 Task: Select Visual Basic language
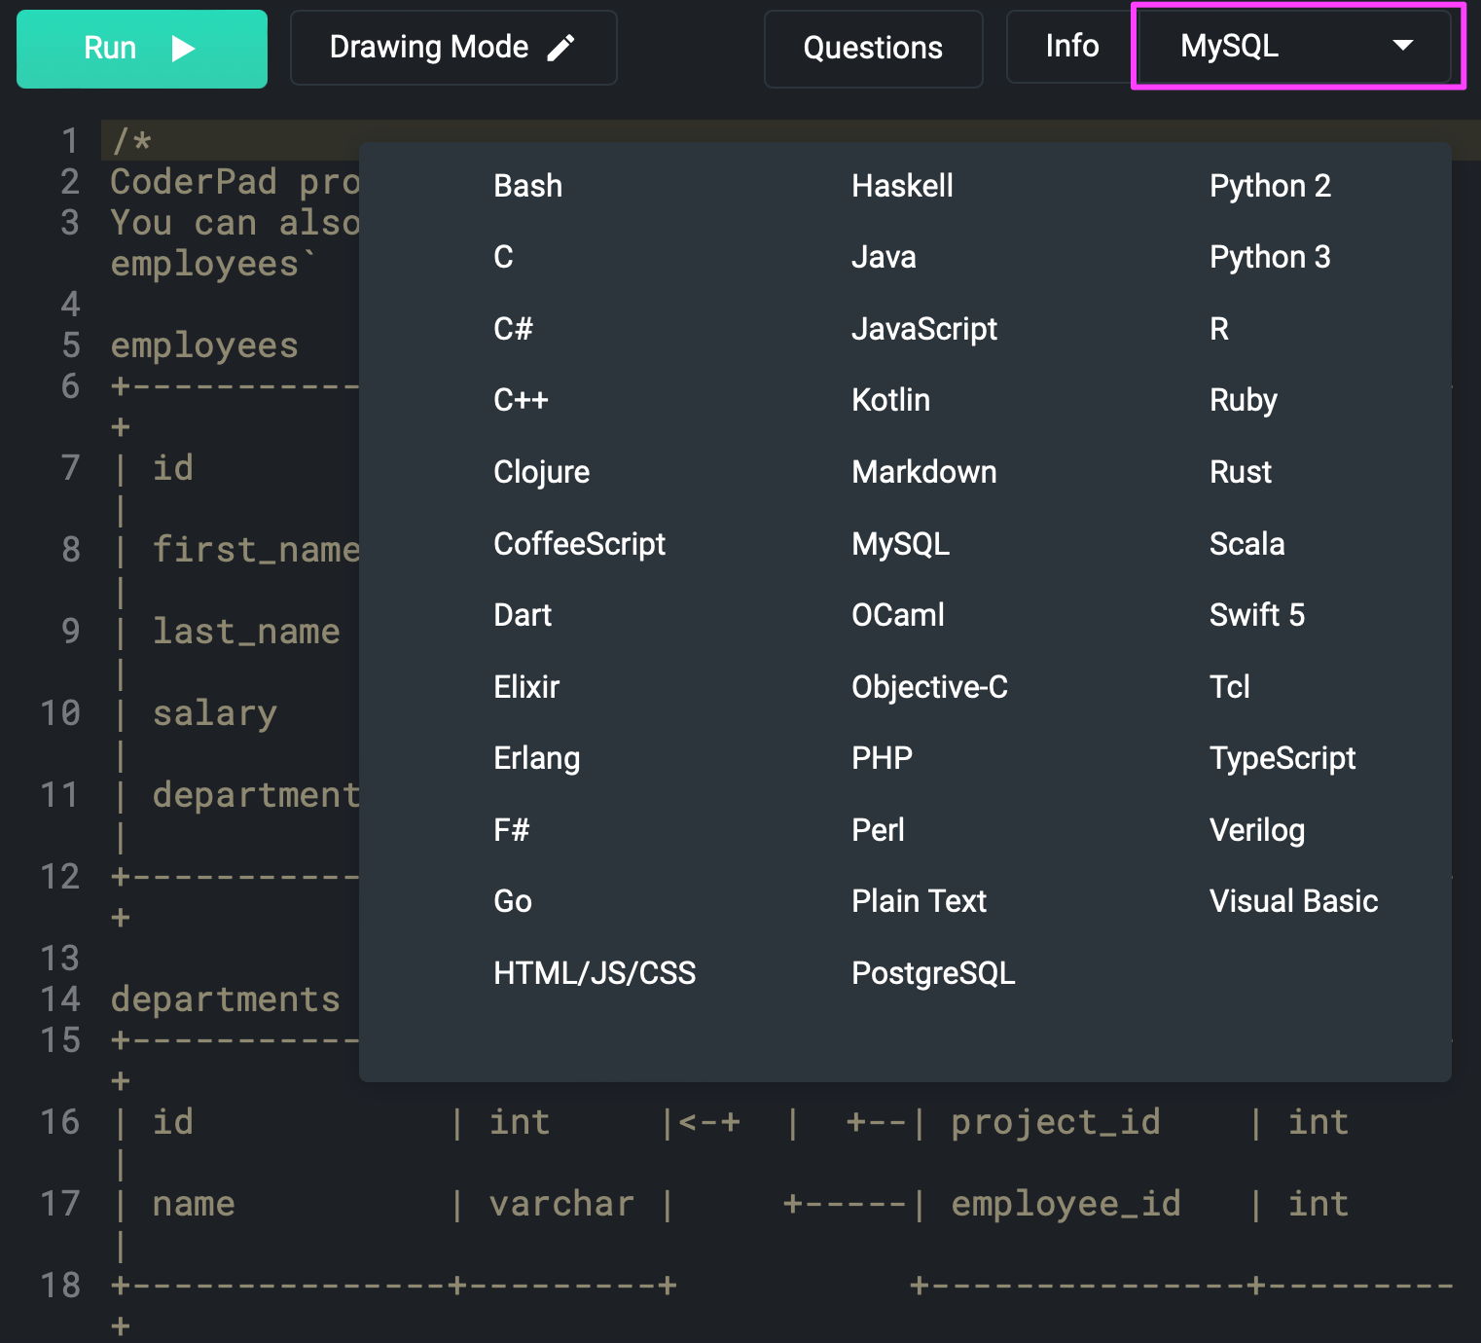click(1293, 901)
